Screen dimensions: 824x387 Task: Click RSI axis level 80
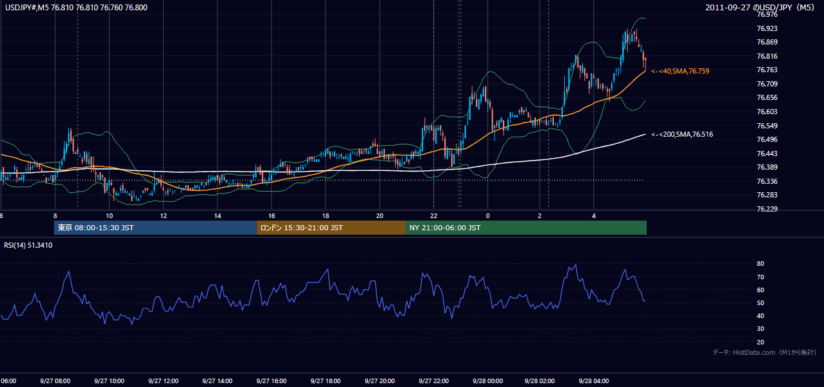click(760, 264)
